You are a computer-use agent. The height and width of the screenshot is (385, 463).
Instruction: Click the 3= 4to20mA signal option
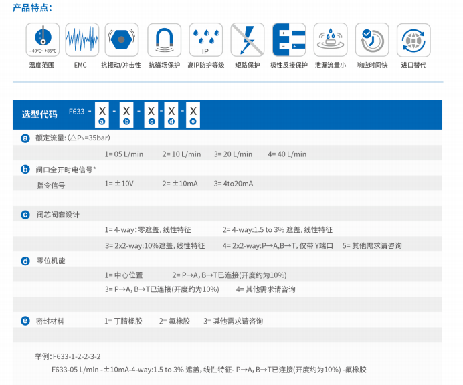pos(234,183)
